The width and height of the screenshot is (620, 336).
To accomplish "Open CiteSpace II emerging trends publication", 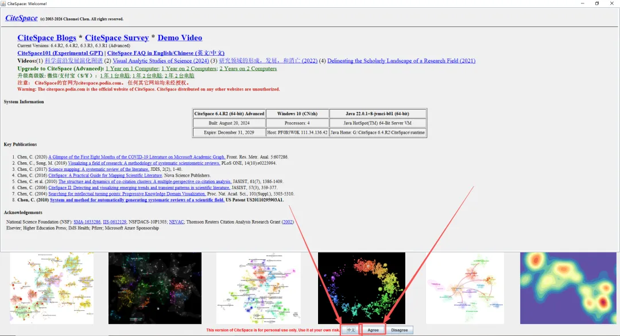I will pos(139,187).
